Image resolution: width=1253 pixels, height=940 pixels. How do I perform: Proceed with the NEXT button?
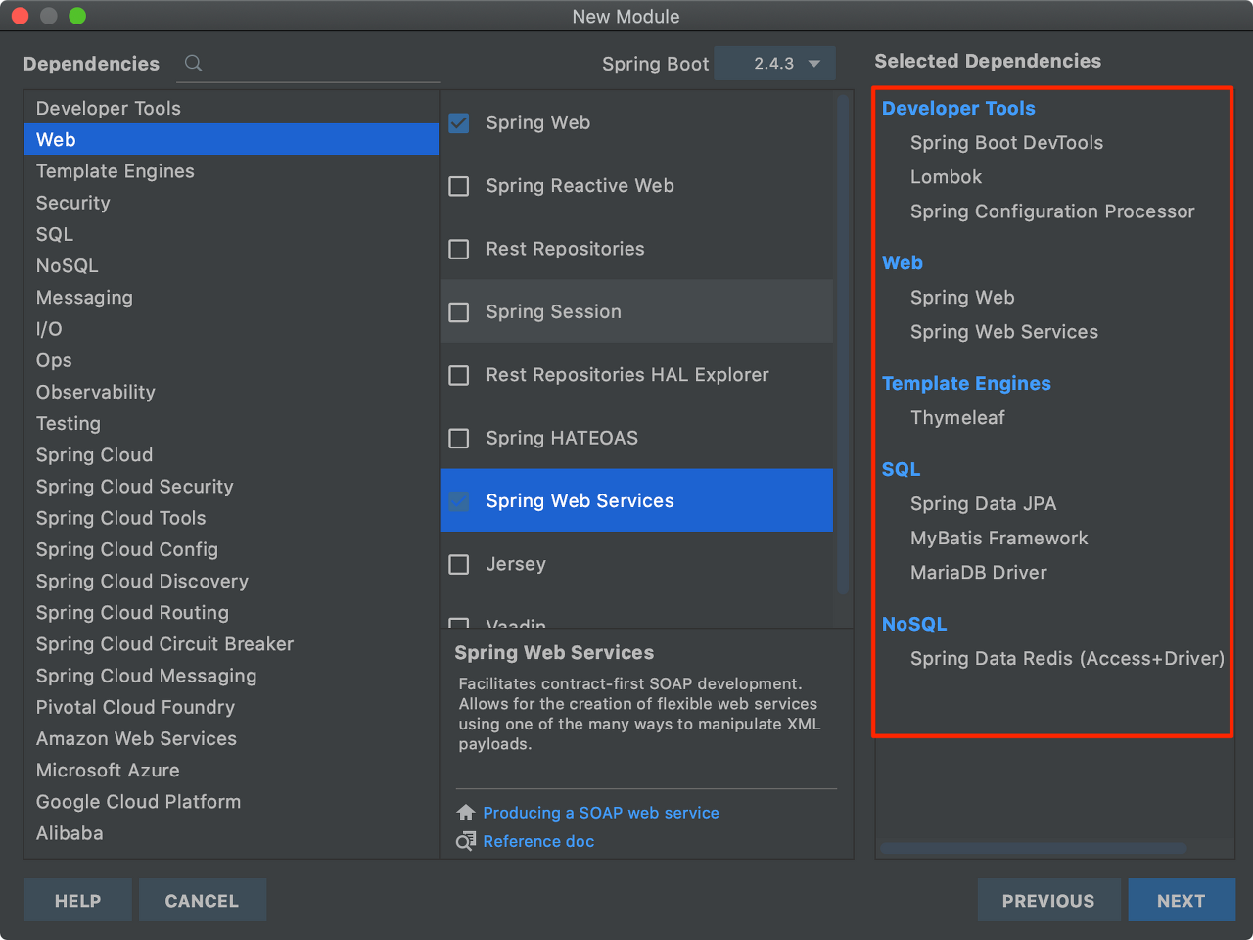[x=1182, y=900]
